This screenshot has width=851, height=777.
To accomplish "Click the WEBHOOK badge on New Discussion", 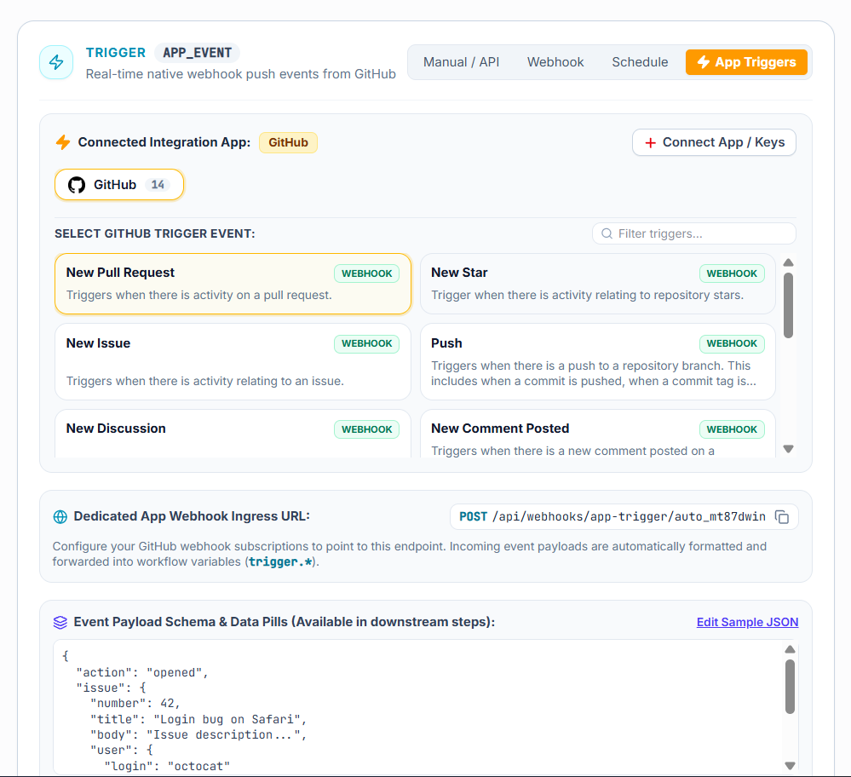I will tap(367, 429).
